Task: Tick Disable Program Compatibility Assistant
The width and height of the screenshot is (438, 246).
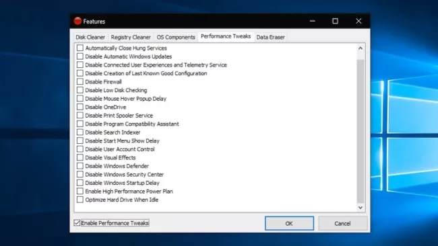Action: pyautogui.click(x=80, y=124)
